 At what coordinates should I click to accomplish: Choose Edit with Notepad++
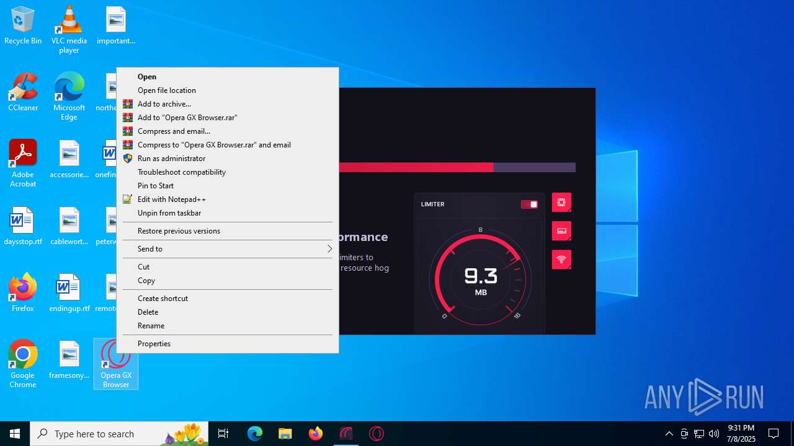(228, 199)
